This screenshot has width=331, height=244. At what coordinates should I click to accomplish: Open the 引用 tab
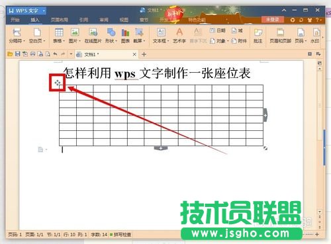point(83,20)
